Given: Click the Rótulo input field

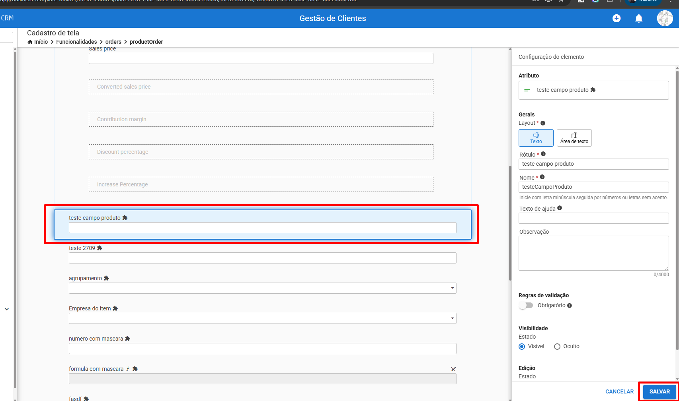Looking at the screenshot, I should 593,164.
